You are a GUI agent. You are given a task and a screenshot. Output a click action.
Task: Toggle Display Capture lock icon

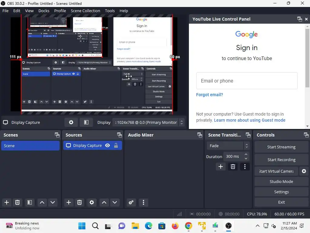click(116, 145)
